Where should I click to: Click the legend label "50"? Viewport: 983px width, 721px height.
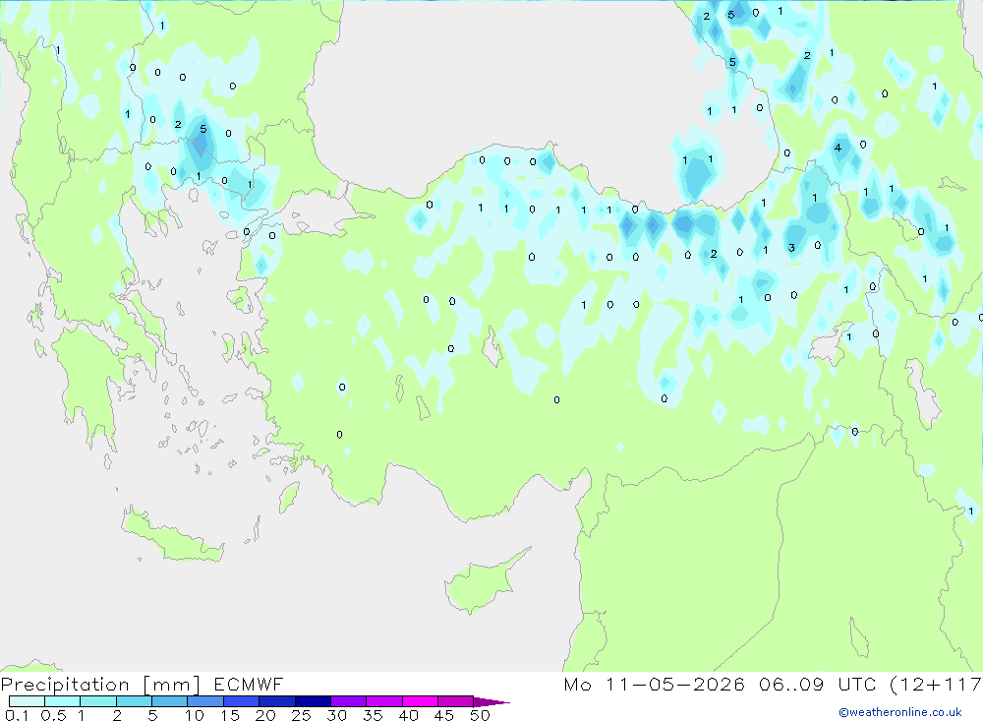coord(480,715)
